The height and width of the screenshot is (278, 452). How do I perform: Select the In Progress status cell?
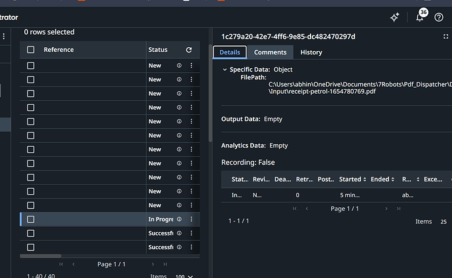tap(160, 219)
